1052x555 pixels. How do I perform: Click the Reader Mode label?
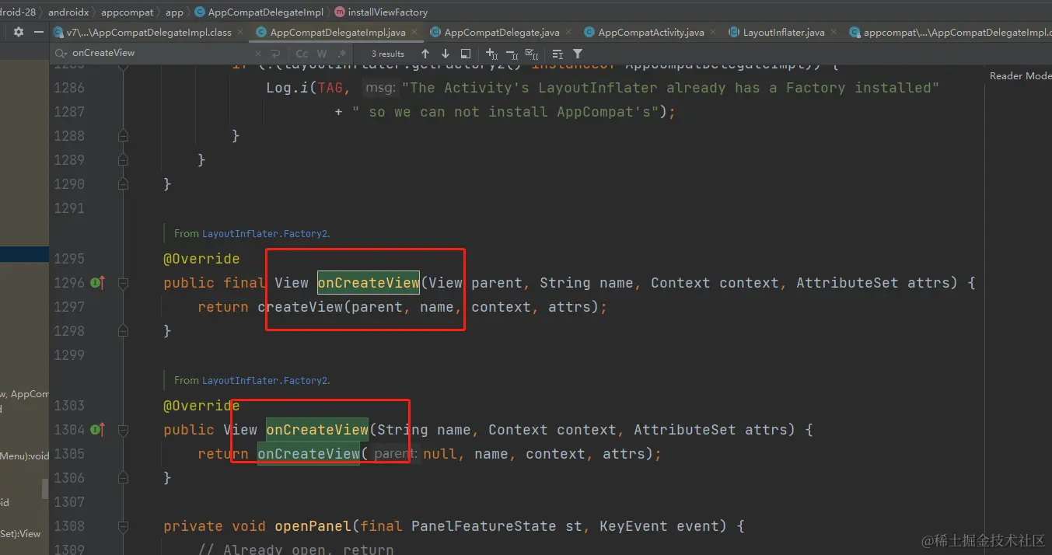coord(1019,75)
